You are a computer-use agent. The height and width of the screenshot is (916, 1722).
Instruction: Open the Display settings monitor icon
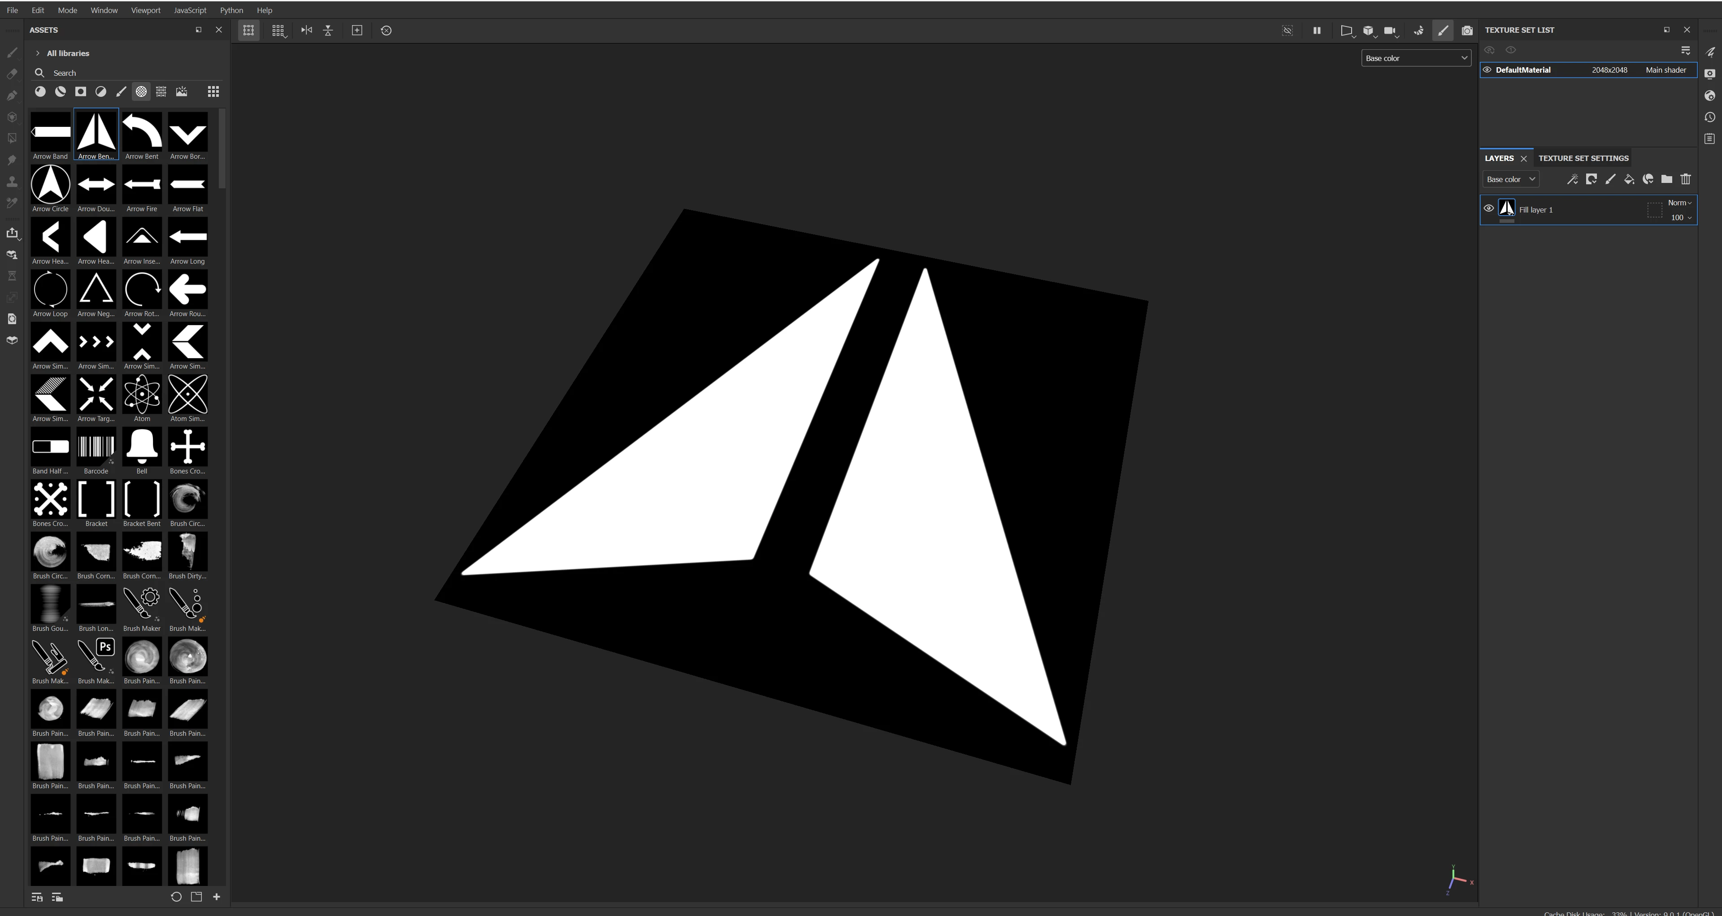(1710, 74)
